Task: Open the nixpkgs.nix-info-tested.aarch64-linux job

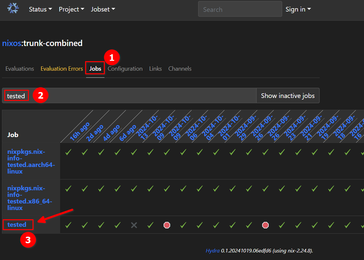Action: pos(31,161)
